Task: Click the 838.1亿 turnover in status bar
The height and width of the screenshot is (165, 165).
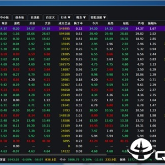Action: [51, 159]
